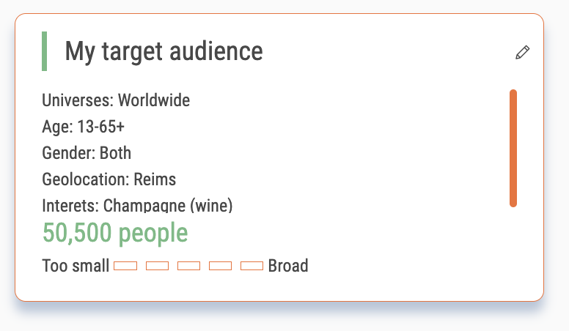Screen dimensions: 569x331
Task: Click the word Worldwide in Universes
Action: click(154, 100)
